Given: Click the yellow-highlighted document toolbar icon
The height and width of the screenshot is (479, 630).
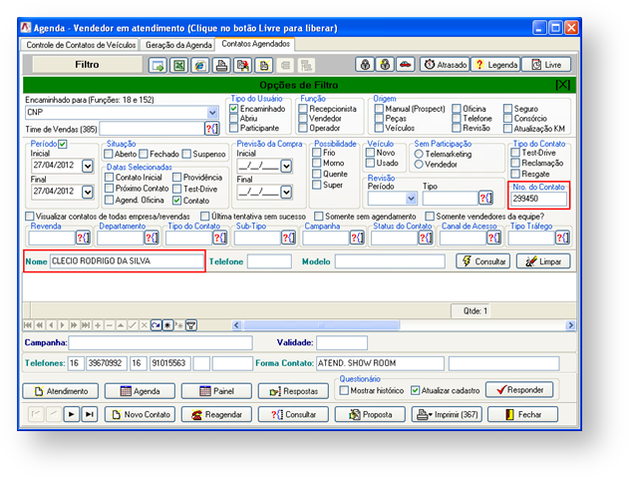Looking at the screenshot, I should 263,65.
